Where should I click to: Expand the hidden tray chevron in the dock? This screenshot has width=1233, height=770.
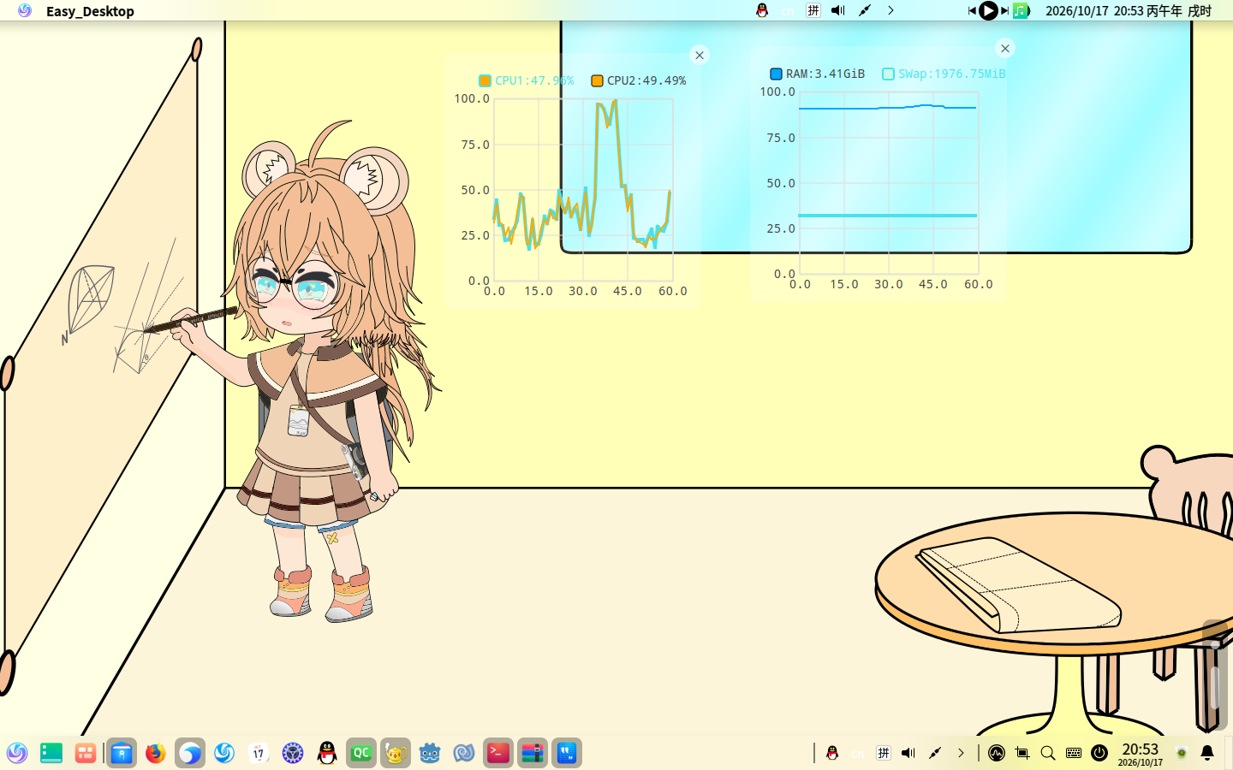pyautogui.click(x=961, y=753)
